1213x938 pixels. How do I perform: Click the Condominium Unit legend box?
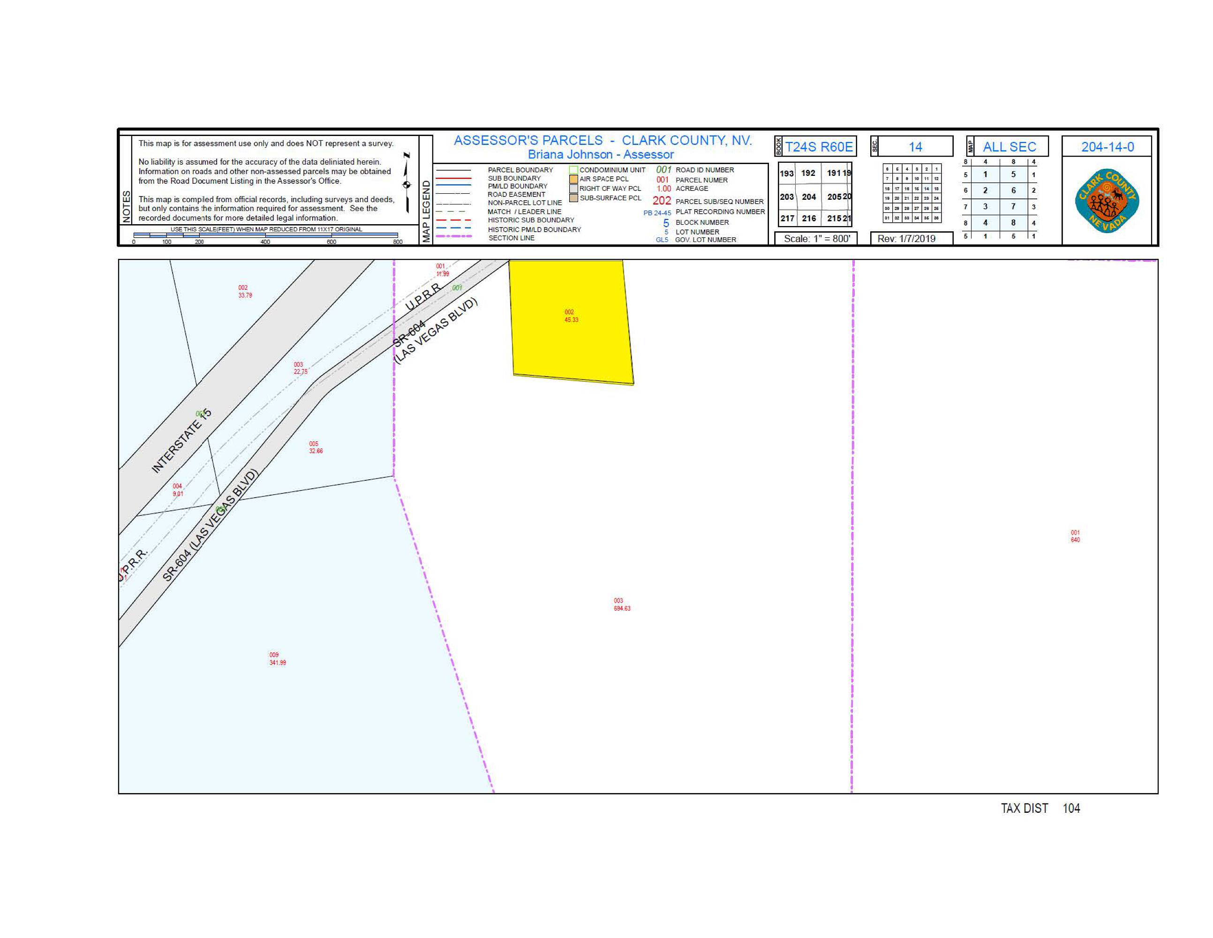click(573, 170)
